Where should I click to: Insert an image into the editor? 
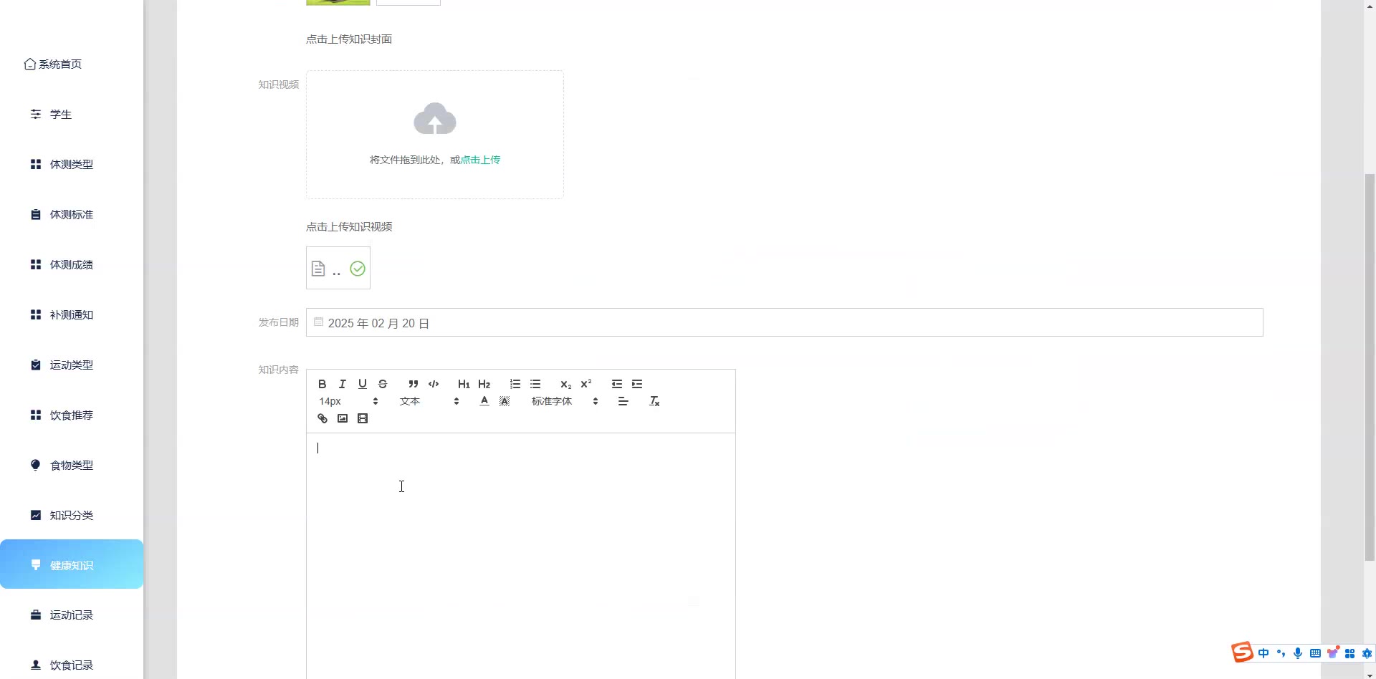342,418
